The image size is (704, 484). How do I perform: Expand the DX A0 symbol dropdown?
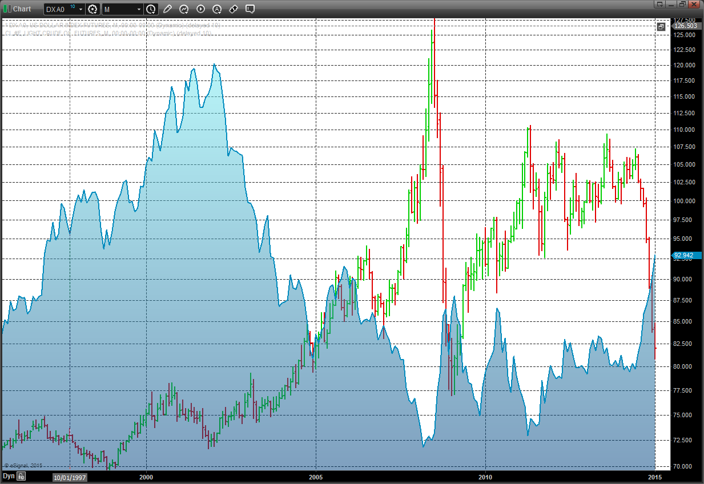pos(81,9)
